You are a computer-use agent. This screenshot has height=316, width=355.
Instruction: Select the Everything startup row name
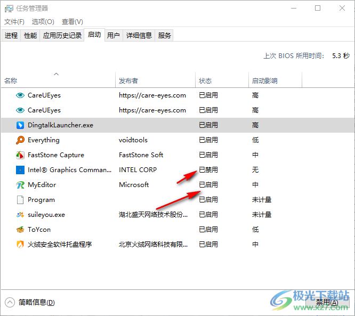pos(44,140)
